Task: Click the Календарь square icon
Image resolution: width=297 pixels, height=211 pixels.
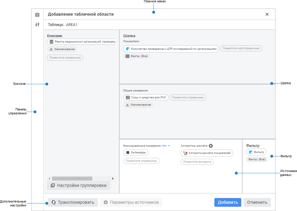Action: (x=128, y=152)
